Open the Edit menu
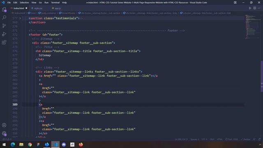The height and width of the screenshot is (148, 263). pos(15,2)
